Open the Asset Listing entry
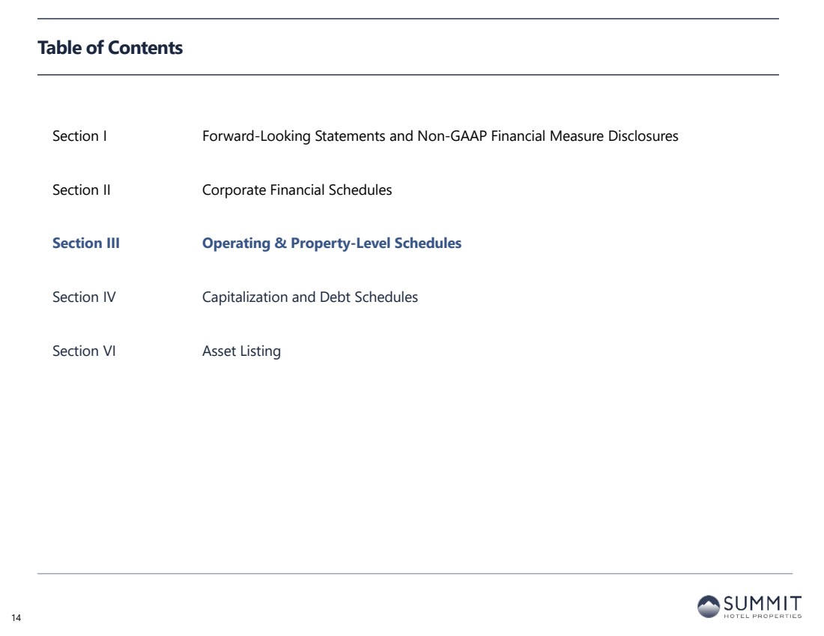Image resolution: width=824 pixels, height=636 pixels. click(241, 351)
